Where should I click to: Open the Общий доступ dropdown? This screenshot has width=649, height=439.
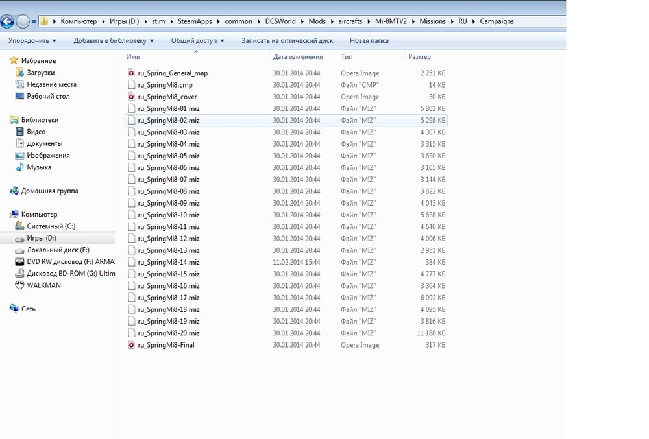pyautogui.click(x=197, y=40)
